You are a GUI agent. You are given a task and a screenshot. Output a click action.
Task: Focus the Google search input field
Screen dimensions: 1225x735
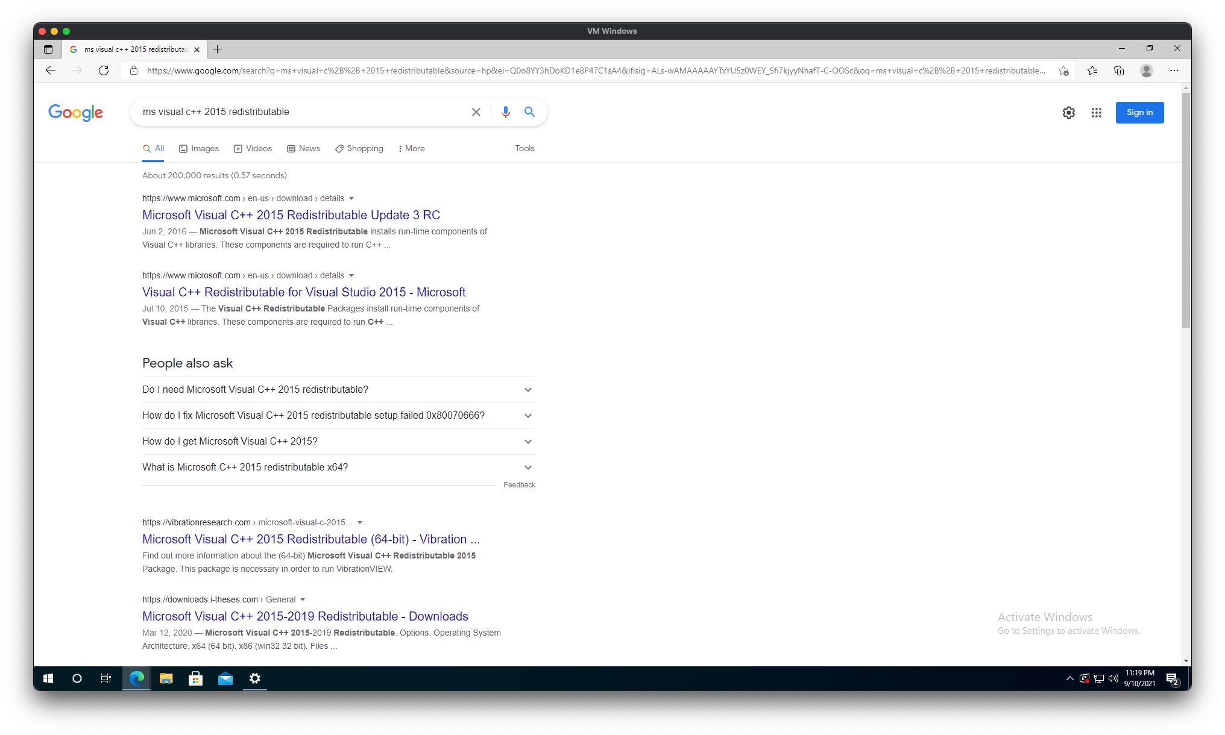(301, 112)
